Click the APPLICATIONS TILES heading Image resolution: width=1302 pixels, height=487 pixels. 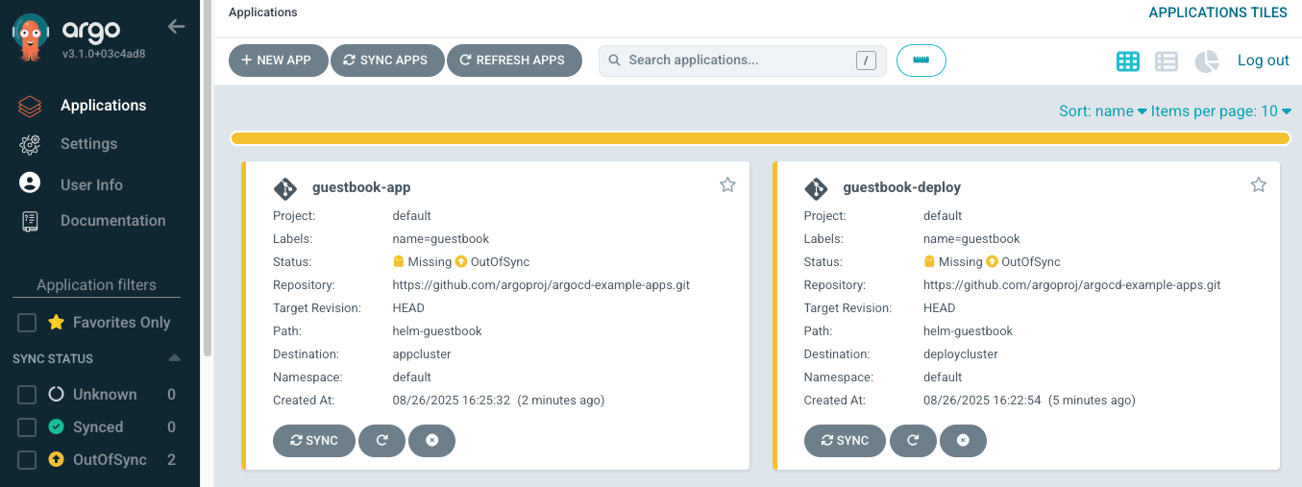1218,12
